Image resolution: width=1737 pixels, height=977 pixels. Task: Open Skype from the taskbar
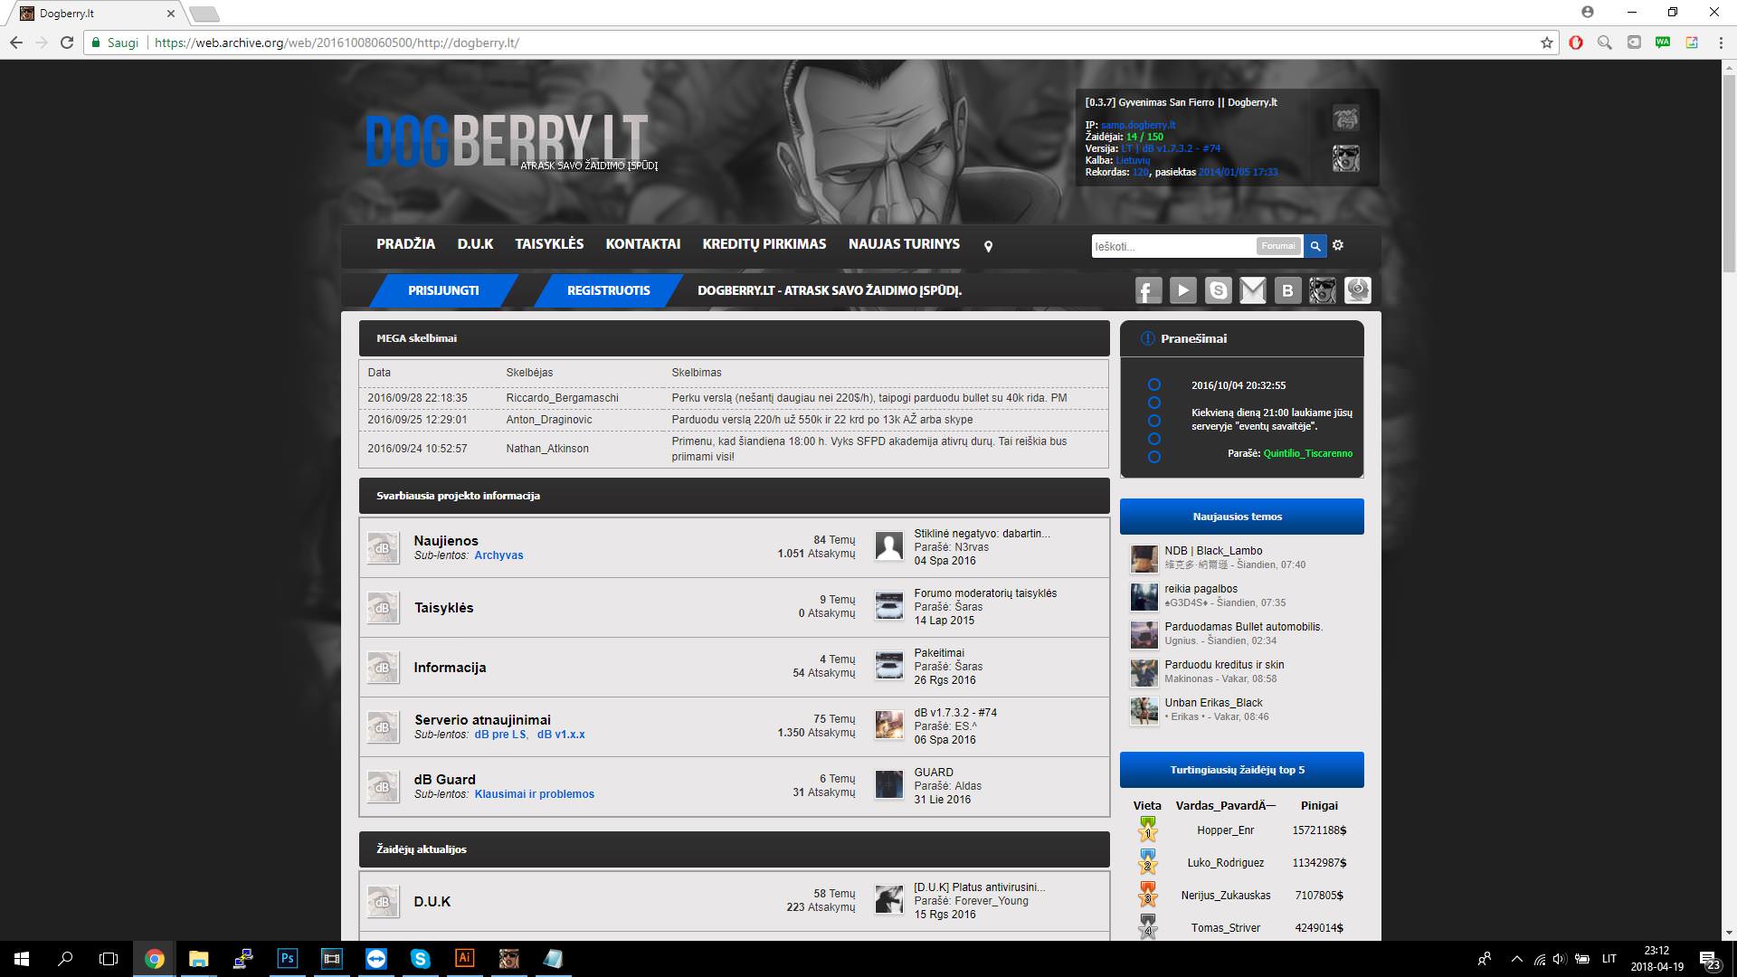click(420, 958)
